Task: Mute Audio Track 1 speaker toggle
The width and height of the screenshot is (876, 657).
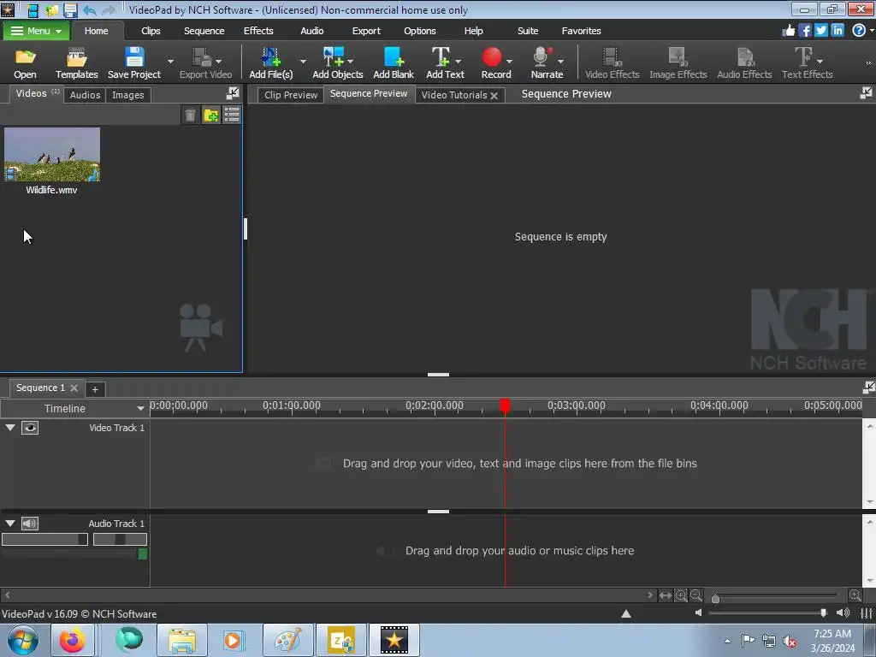Action: [30, 524]
